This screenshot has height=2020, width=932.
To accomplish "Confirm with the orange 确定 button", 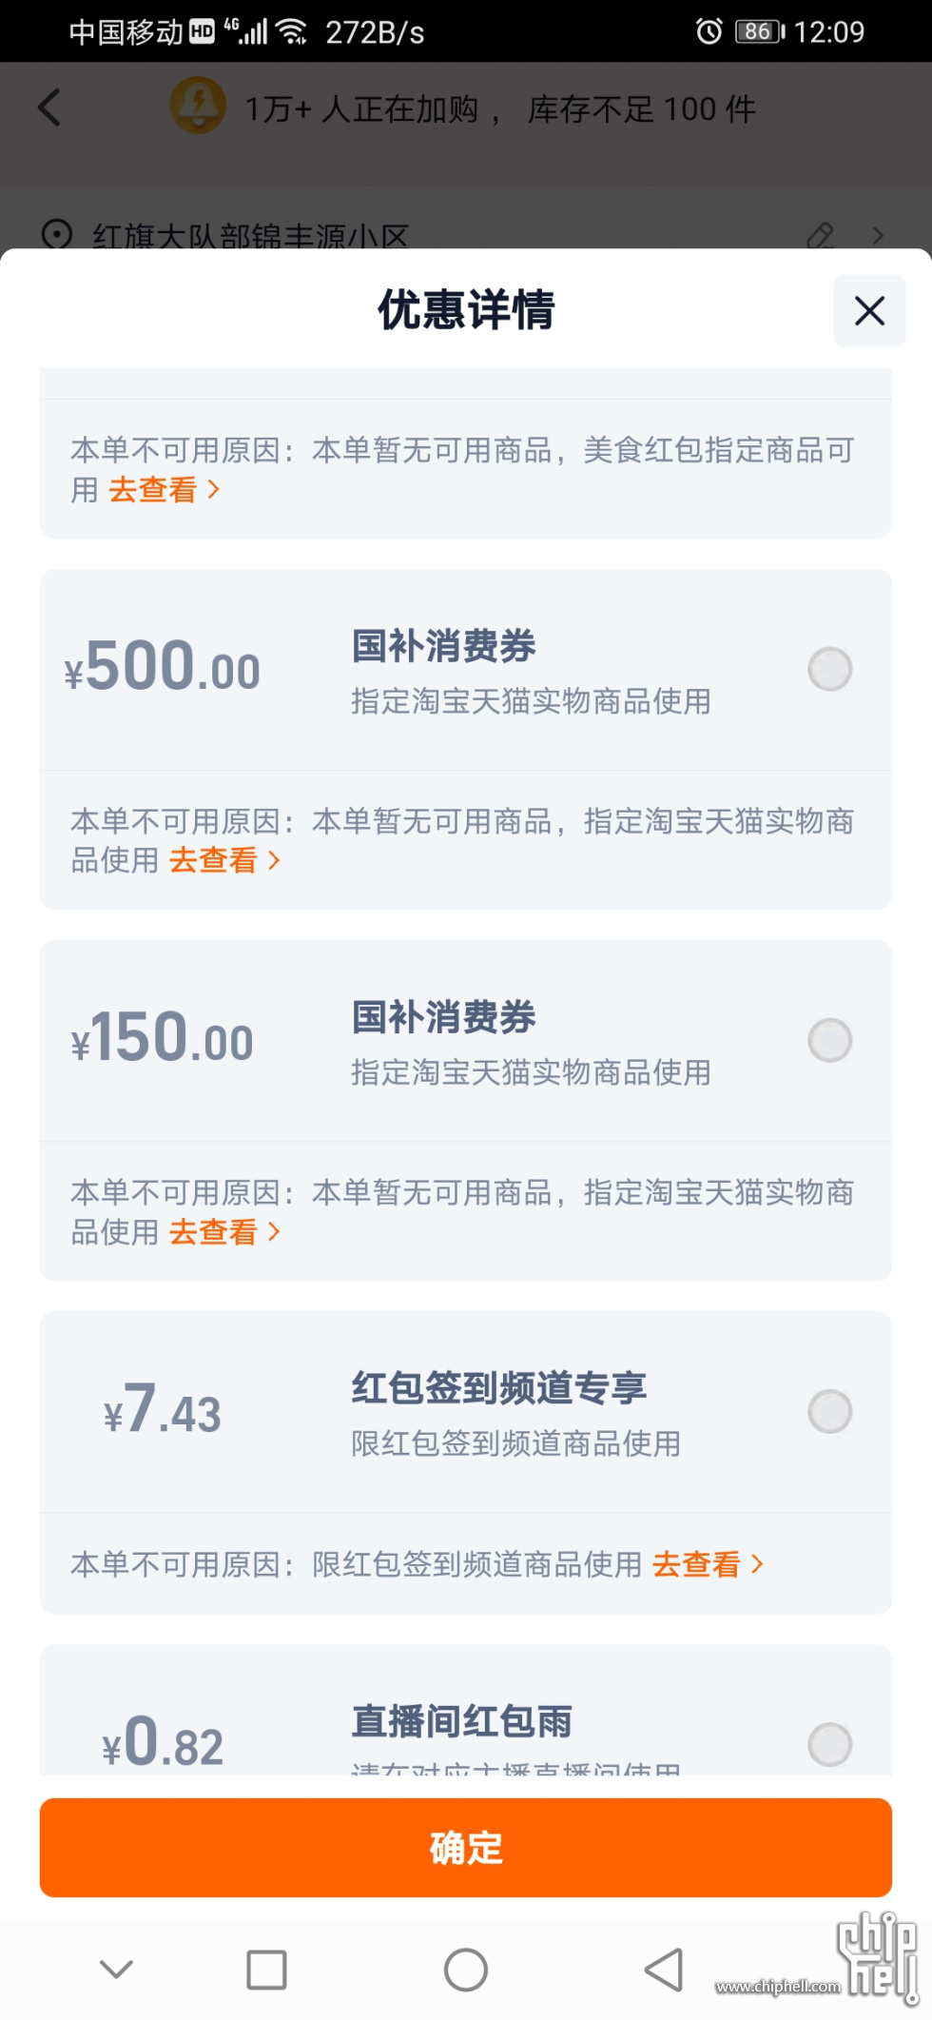I will coord(466,1848).
